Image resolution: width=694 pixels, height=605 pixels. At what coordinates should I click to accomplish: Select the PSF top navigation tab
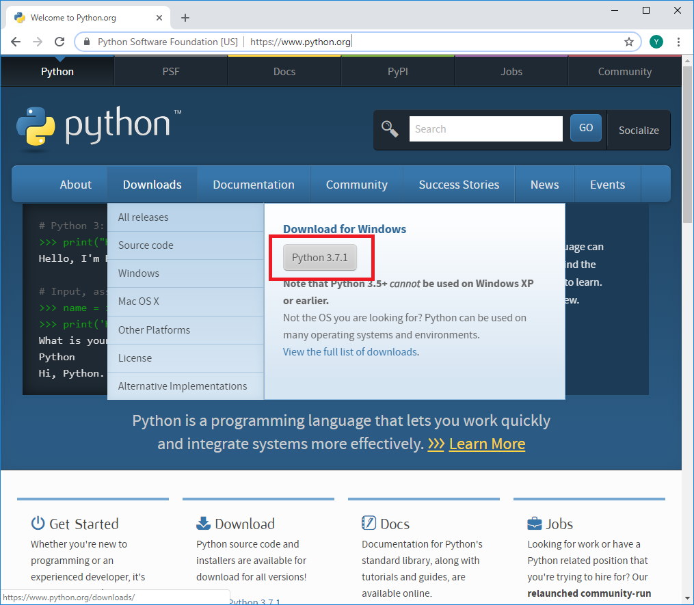click(x=171, y=72)
